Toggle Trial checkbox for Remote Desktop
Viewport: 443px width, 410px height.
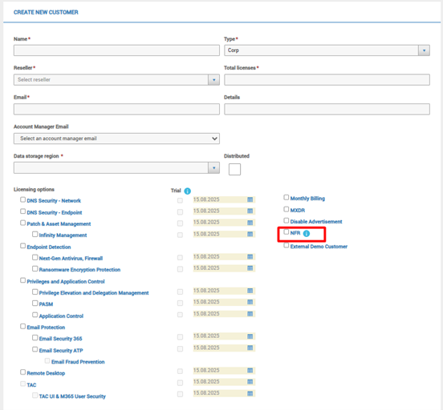180,372
